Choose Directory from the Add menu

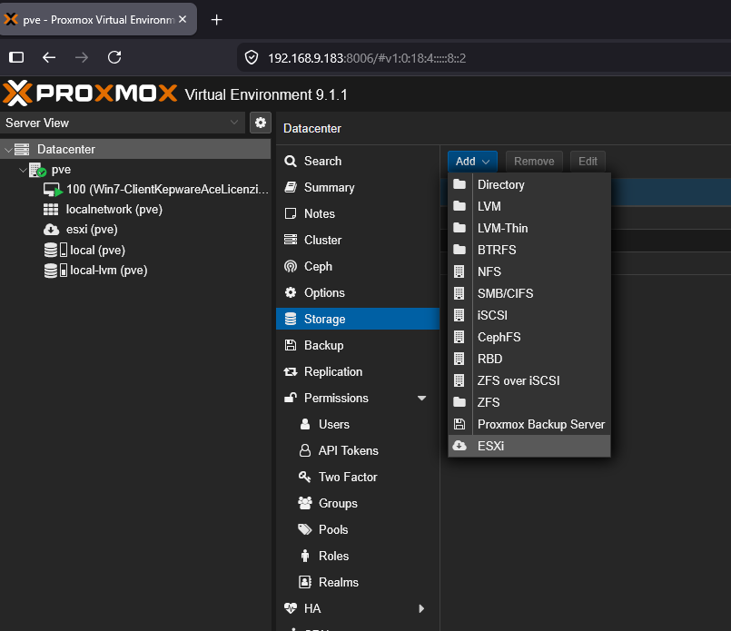click(x=529, y=184)
